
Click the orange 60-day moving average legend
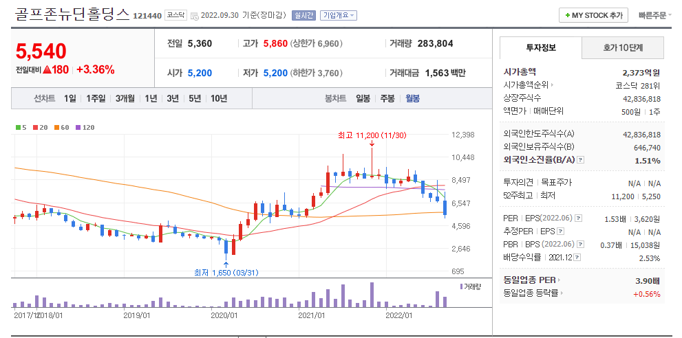tap(61, 128)
